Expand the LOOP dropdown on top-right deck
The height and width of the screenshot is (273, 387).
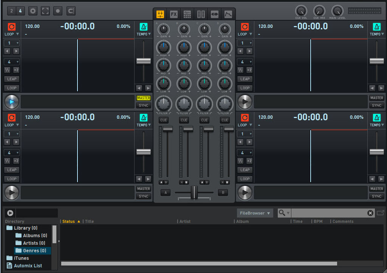pyautogui.click(x=245, y=34)
